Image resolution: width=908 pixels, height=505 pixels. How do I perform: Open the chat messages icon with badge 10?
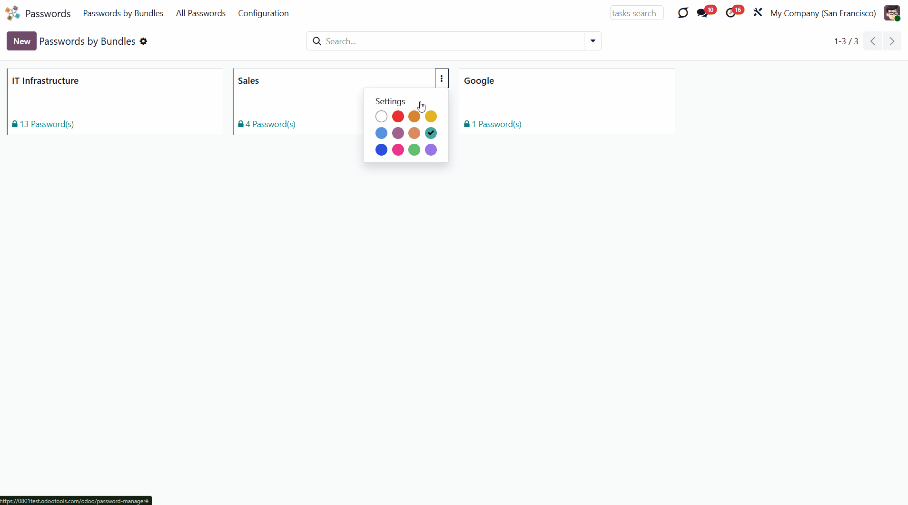pyautogui.click(x=702, y=13)
